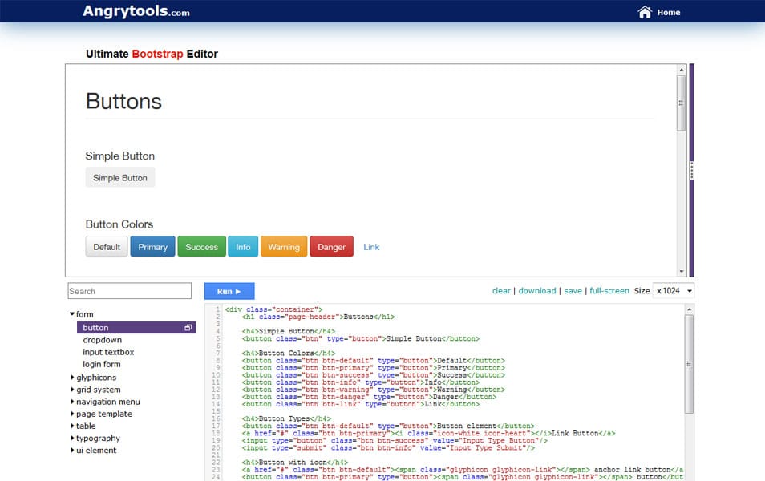Click the Success green button
This screenshot has width=765, height=481.
tap(201, 247)
